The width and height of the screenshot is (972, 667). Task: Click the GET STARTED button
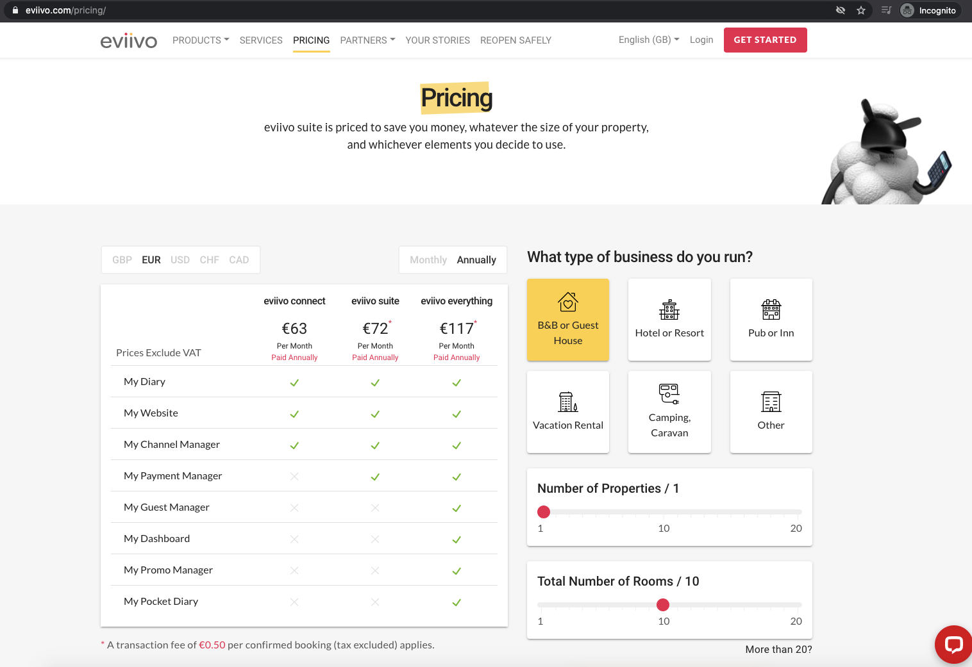pos(765,40)
